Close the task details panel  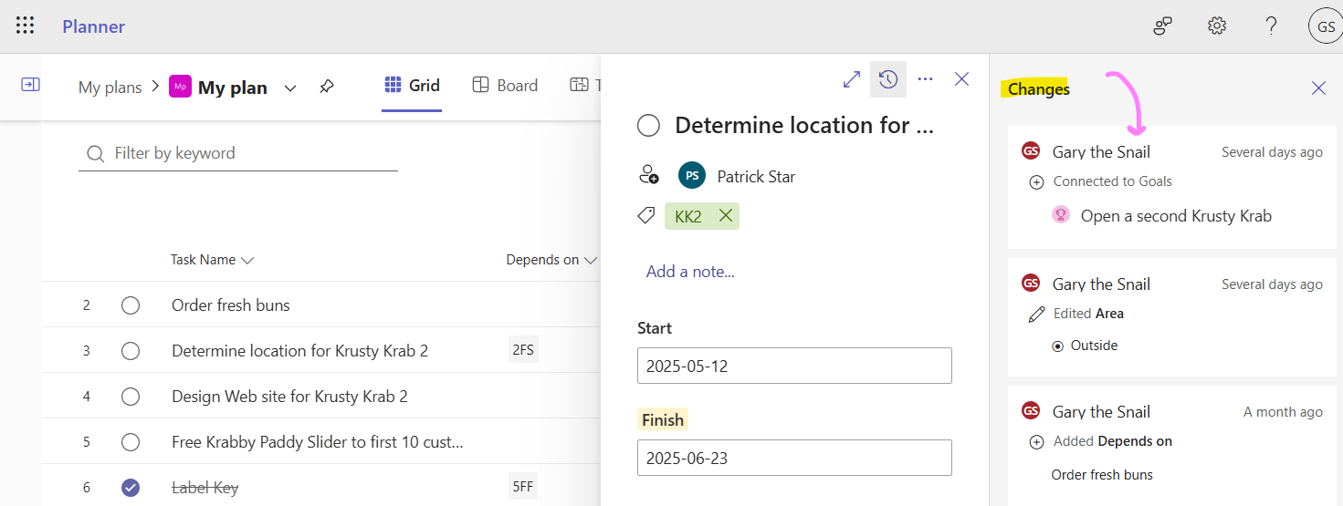coord(961,79)
